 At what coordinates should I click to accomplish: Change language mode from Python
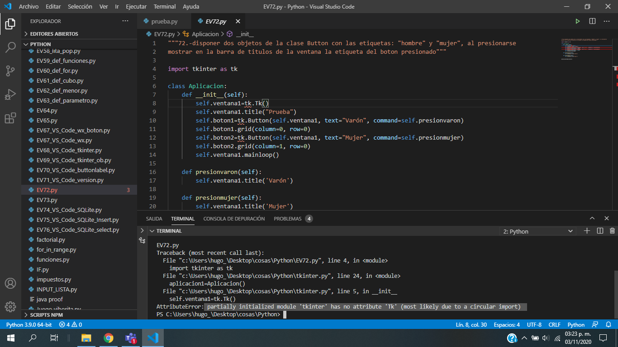pos(576,324)
